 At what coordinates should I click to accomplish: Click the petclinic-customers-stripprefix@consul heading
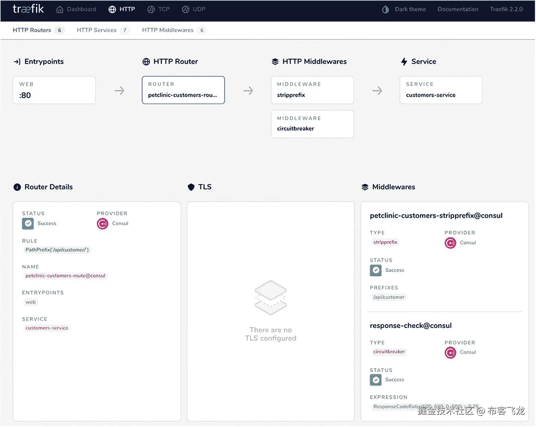coord(436,216)
